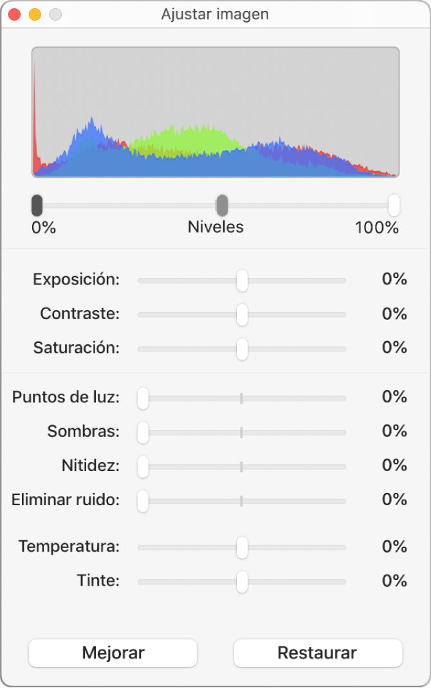This screenshot has height=688, width=431.
Task: Grab the Sombras slider handle
Action: [143, 432]
